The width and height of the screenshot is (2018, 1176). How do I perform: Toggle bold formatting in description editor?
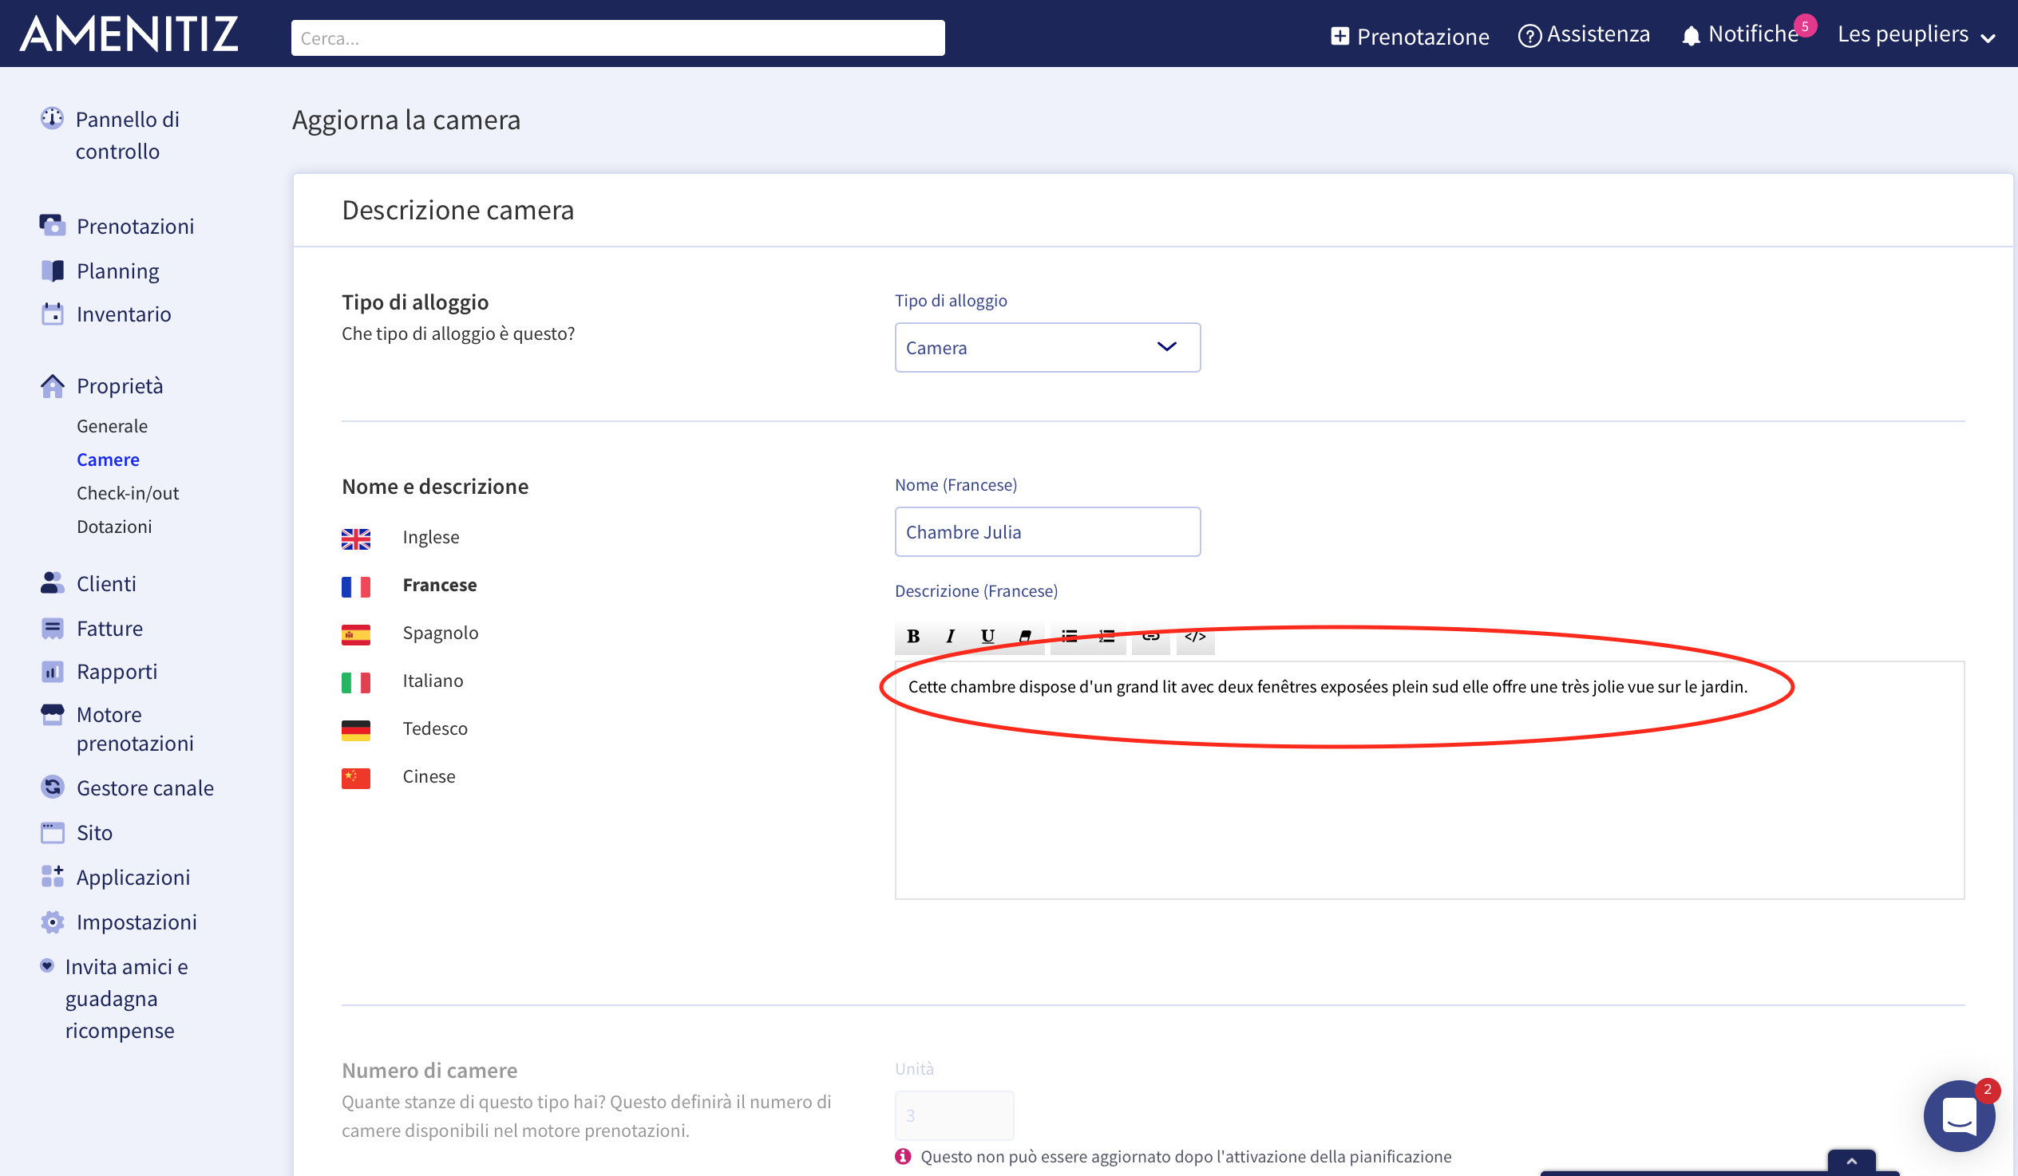(x=912, y=637)
